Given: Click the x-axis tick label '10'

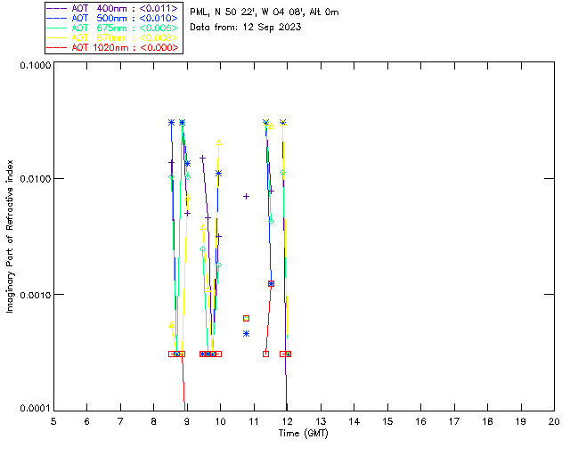Looking at the screenshot, I should click(x=220, y=421).
